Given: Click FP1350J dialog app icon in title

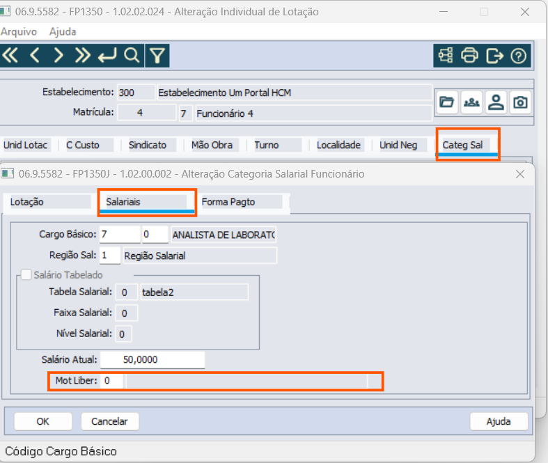Looking at the screenshot, I should tap(8, 173).
